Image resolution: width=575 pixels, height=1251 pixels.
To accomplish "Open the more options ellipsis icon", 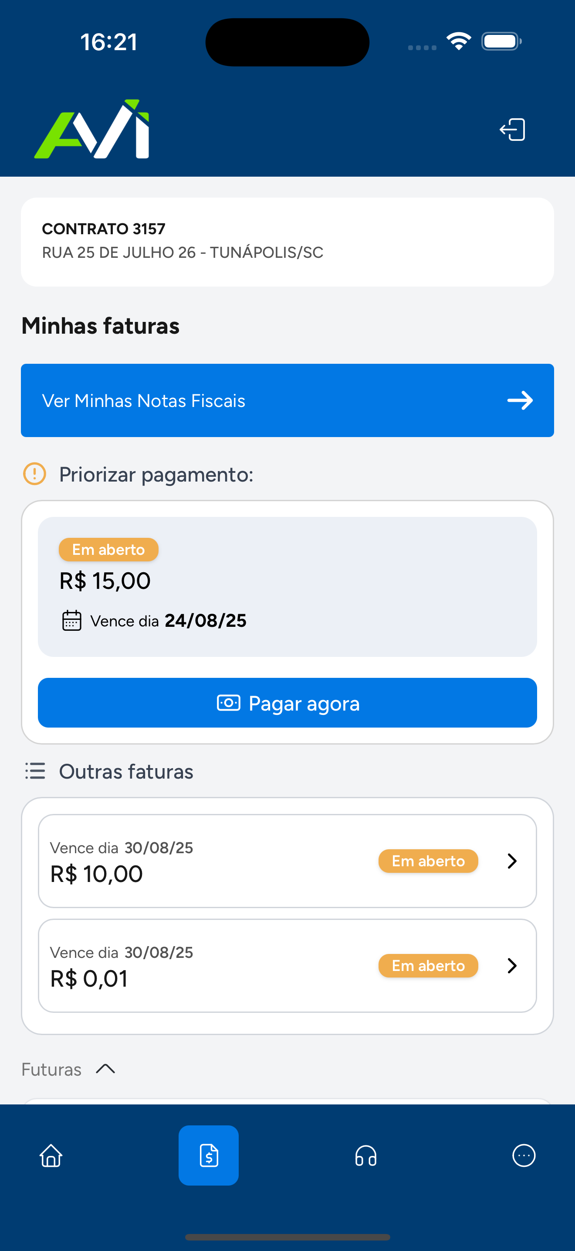I will point(524,1155).
